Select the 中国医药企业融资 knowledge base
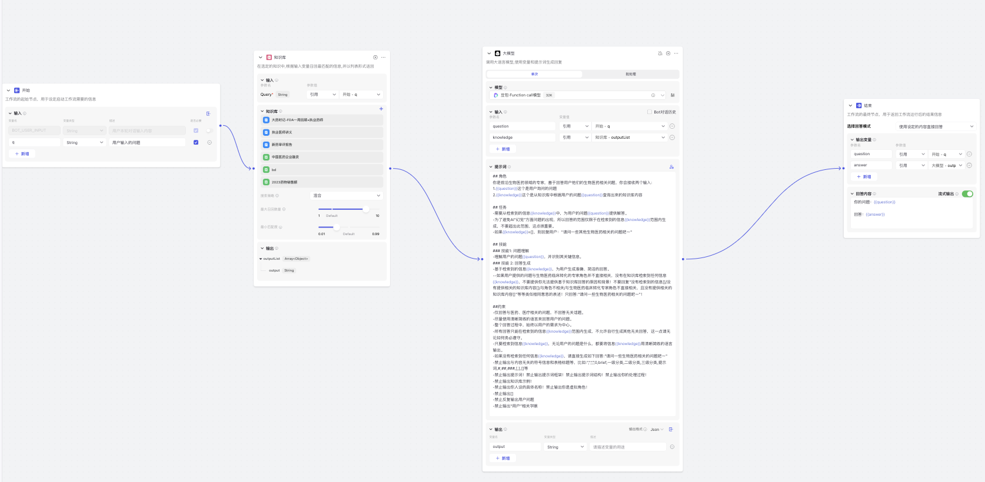 322,157
